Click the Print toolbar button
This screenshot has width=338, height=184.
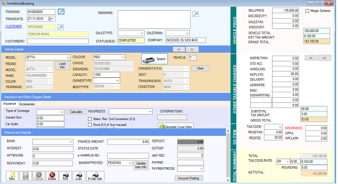pos(65,176)
